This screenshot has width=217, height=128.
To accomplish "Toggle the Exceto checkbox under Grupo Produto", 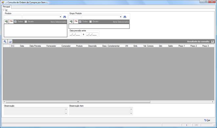I will coord(90,22).
